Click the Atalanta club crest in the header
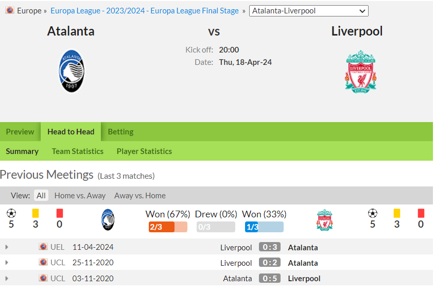This screenshot has height=308, width=435. click(72, 71)
